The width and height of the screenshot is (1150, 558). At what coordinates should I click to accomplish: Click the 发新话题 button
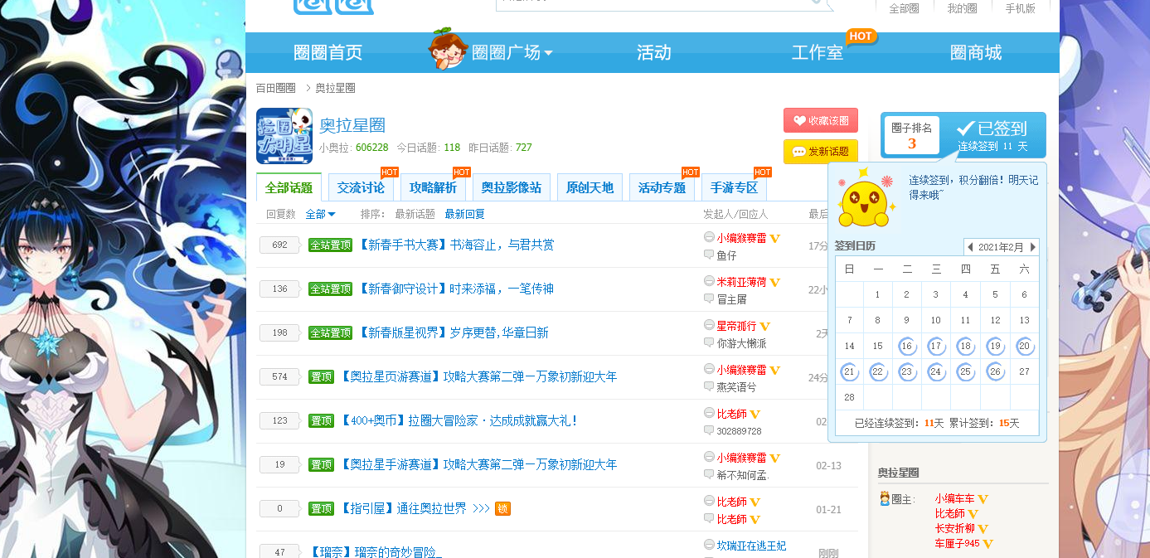[821, 152]
